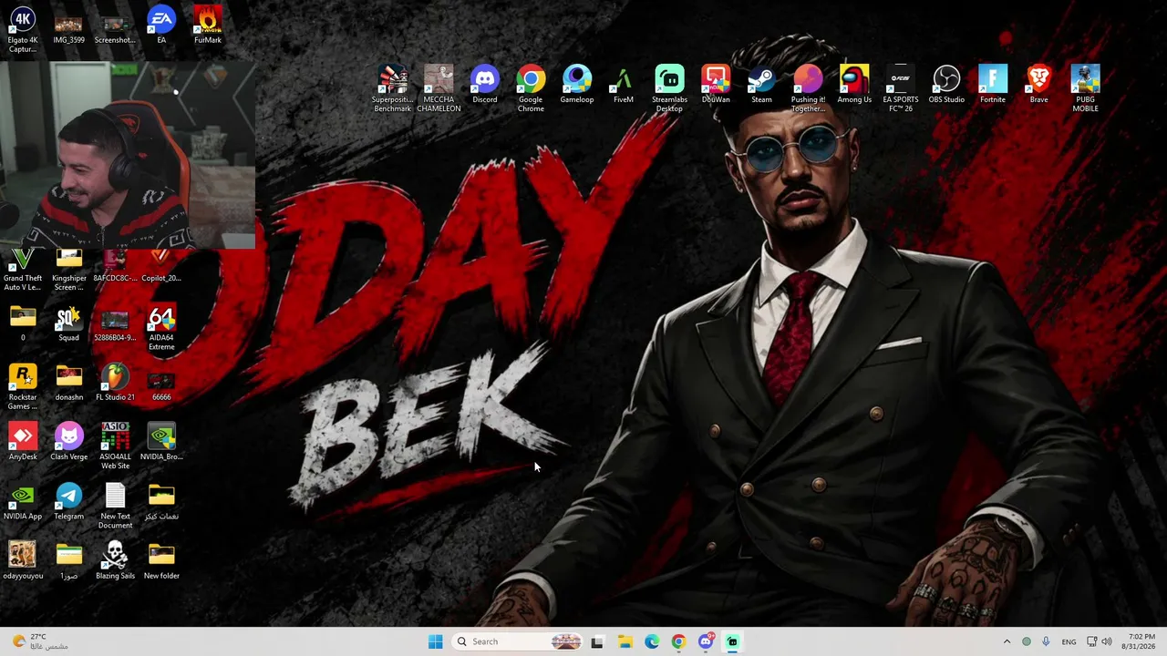Select the folder named New folder
Screen dimensions: 1167x656
[161, 560]
